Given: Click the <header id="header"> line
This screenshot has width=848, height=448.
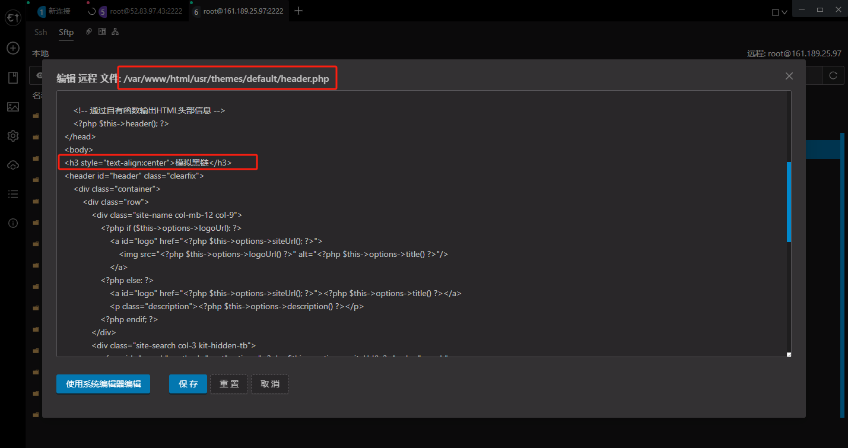Looking at the screenshot, I should click(x=134, y=176).
